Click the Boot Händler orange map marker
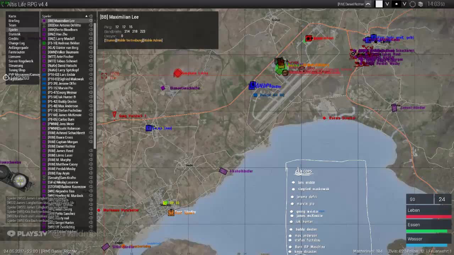Viewport: 454px width, 255px height. coord(171,212)
